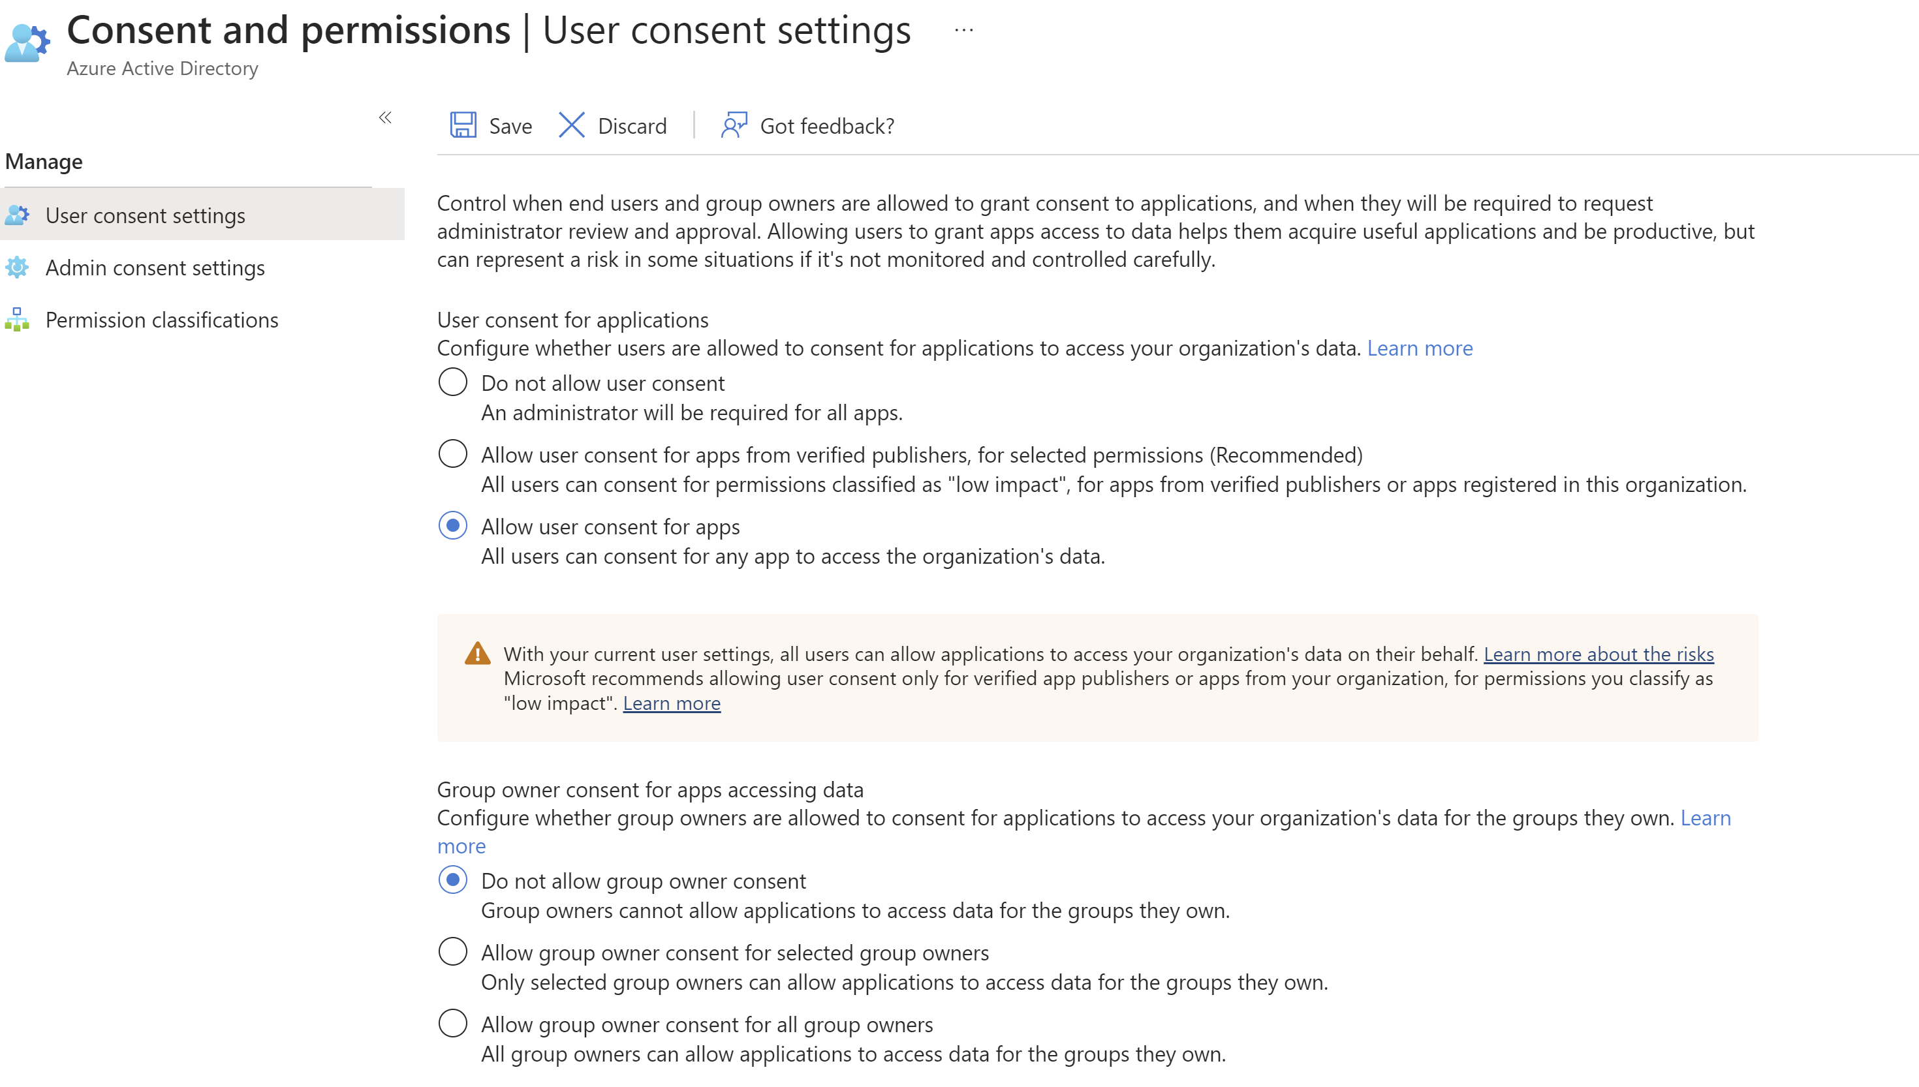Select Allow group owner consent for all group owners
1919x1087 pixels.
pyautogui.click(x=452, y=1024)
